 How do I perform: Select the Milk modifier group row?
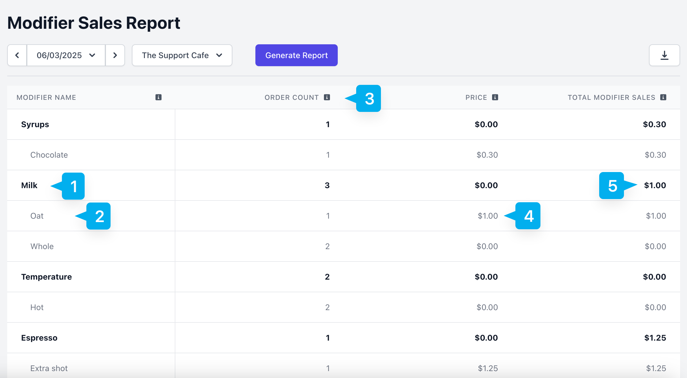coord(29,185)
